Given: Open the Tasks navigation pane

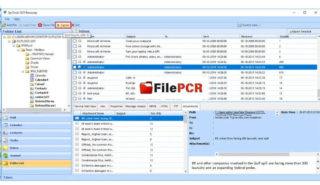Looking at the screenshot, I should (36, 140).
